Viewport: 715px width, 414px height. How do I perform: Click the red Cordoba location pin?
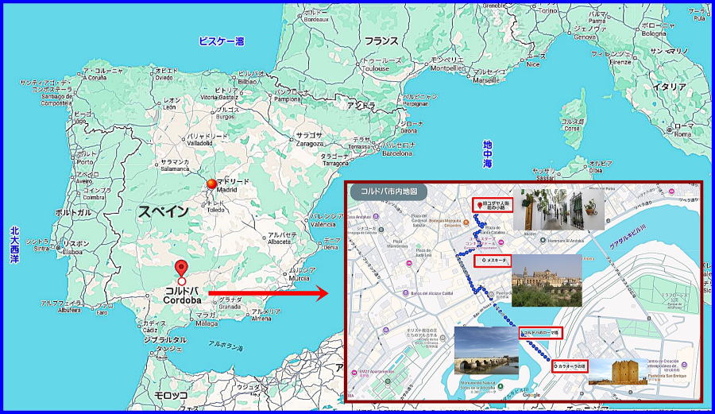point(182,268)
